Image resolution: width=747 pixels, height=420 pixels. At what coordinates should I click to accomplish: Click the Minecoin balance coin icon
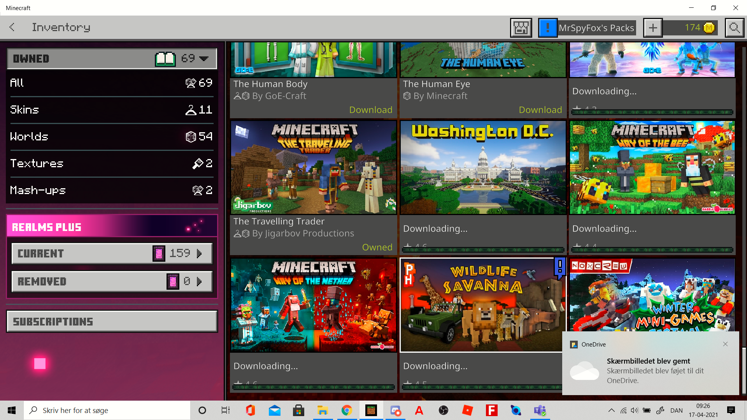(709, 28)
